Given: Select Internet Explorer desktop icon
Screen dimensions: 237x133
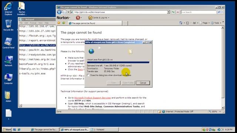Looking at the screenshot, I should pyautogui.click(x=8, y=9).
